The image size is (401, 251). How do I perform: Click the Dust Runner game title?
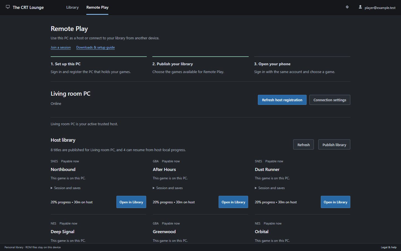tap(267, 169)
